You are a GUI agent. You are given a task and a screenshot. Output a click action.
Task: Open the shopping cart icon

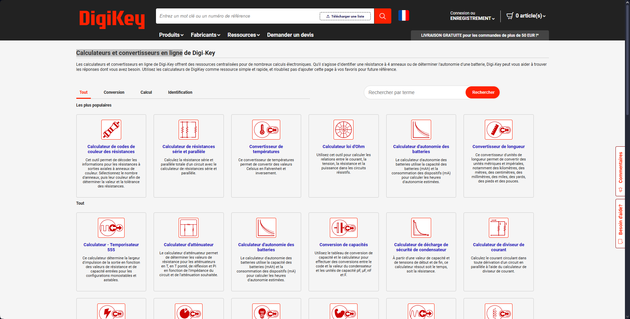(510, 16)
